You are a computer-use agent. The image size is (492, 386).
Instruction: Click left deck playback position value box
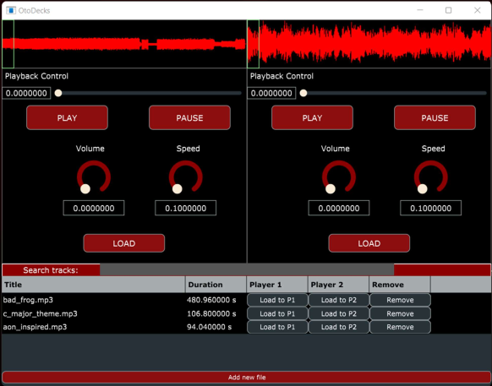point(26,93)
